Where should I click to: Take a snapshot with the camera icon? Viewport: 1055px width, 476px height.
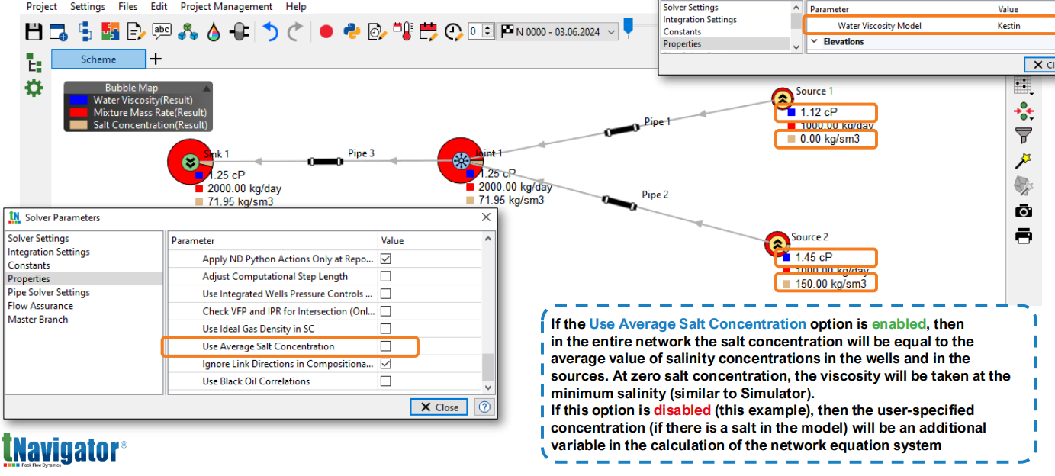pos(1024,211)
